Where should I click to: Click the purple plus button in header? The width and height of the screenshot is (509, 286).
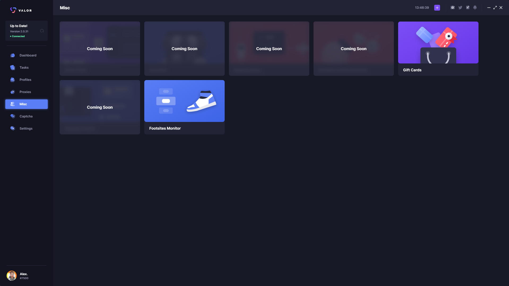tap(437, 8)
